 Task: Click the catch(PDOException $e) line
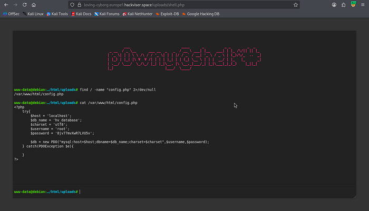48,146
